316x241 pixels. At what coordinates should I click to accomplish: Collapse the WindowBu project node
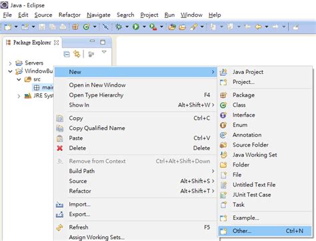click(x=10, y=71)
